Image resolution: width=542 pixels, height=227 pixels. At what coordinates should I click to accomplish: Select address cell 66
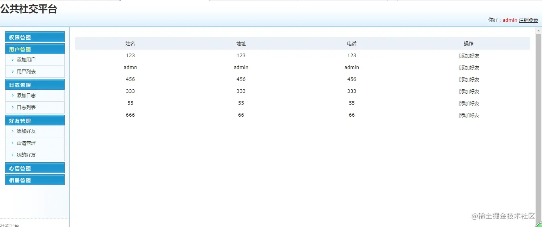241,115
